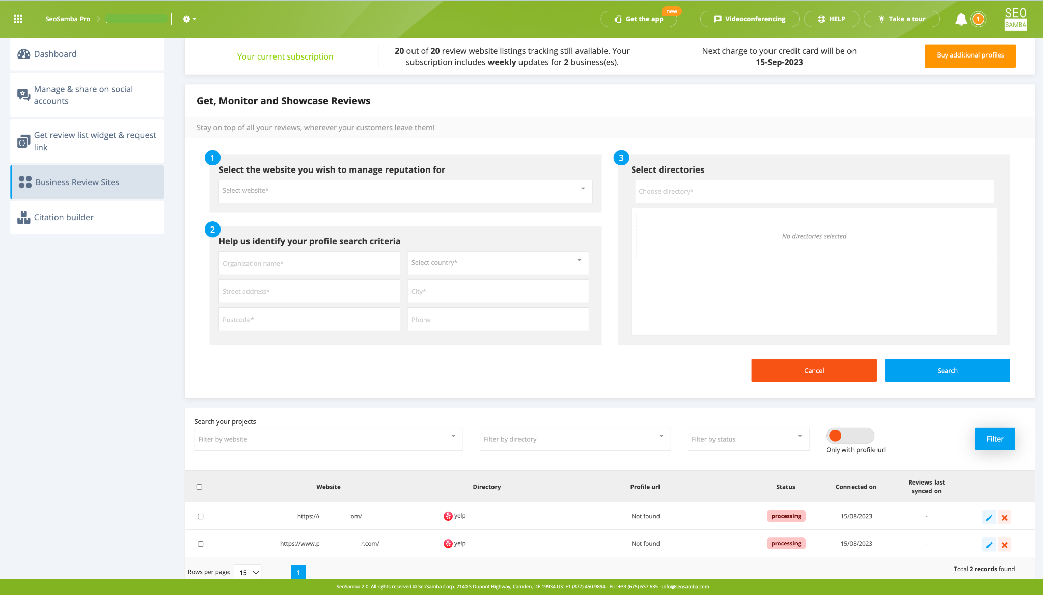This screenshot has width=1043, height=595.
Task: Click the Videoconferencing button
Action: pyautogui.click(x=749, y=19)
